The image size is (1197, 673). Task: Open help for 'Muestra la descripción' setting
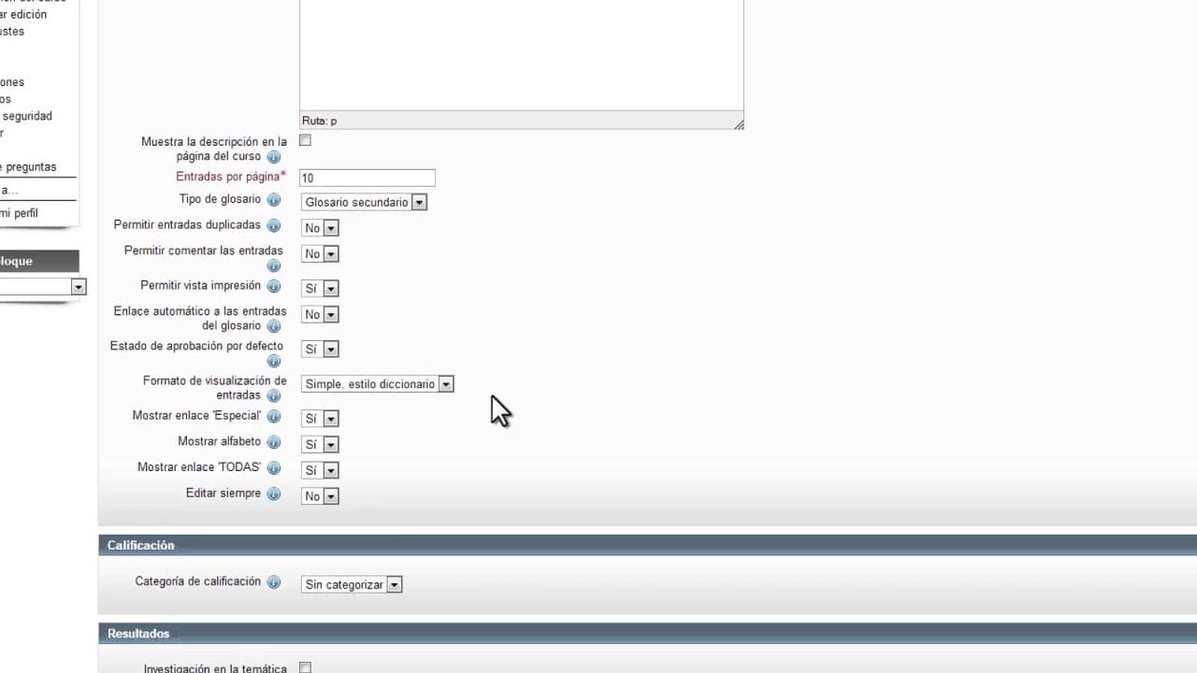tap(274, 157)
